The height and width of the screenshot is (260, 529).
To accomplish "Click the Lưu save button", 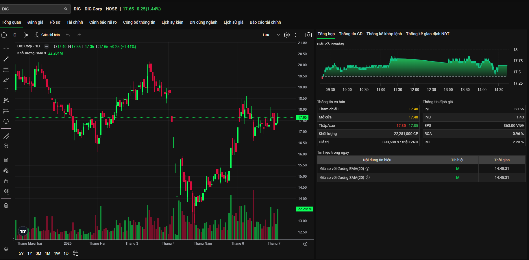I will pos(266,35).
